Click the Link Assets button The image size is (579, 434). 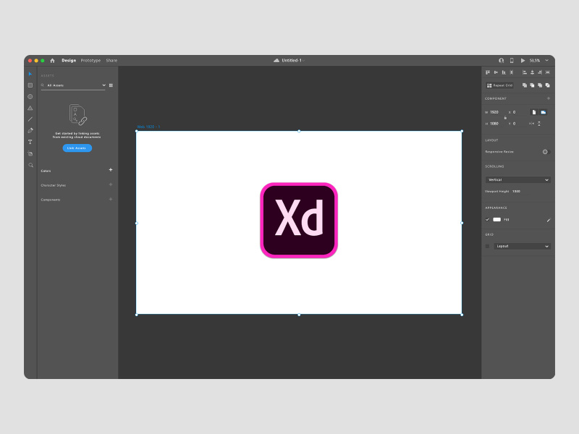77,148
